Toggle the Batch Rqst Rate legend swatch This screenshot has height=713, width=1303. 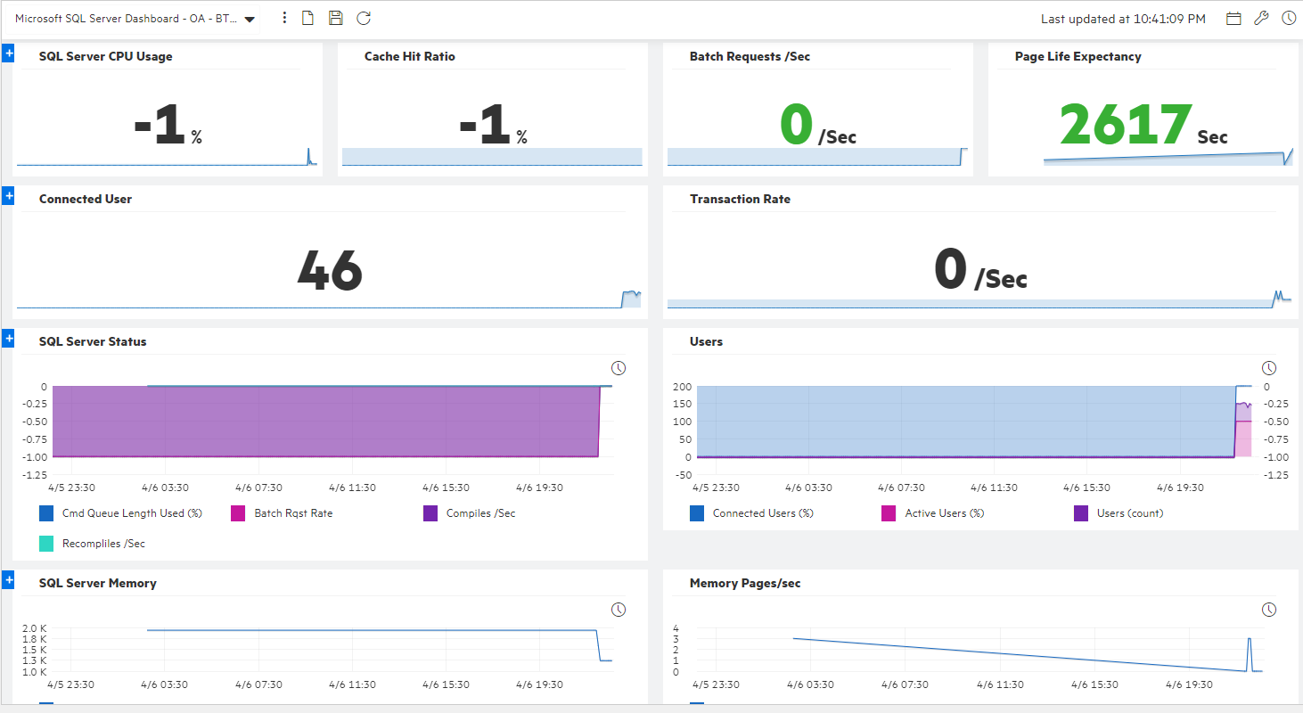[x=239, y=513]
